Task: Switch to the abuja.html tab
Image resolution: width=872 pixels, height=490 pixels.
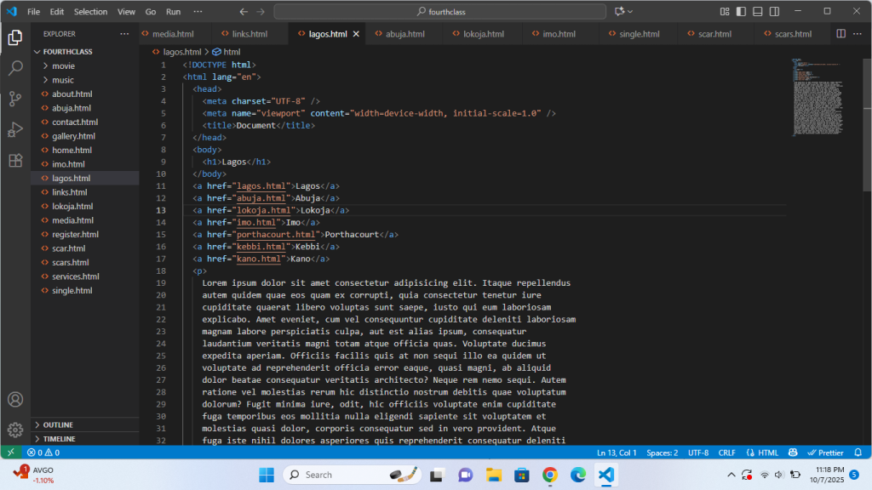Action: (404, 34)
